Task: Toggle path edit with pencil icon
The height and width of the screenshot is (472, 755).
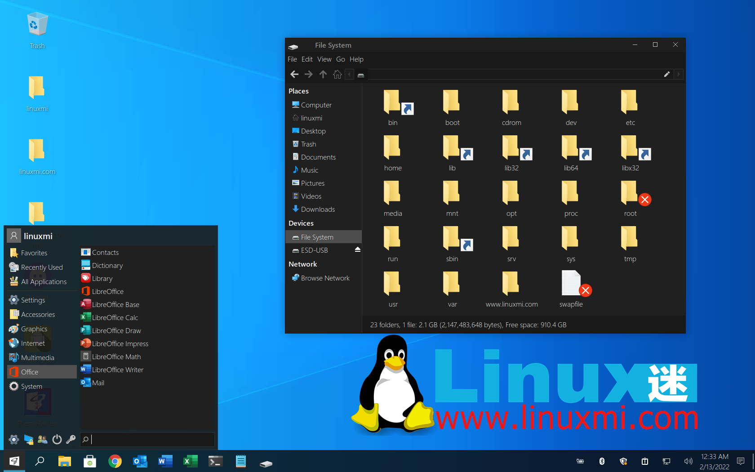Action: pos(667,74)
